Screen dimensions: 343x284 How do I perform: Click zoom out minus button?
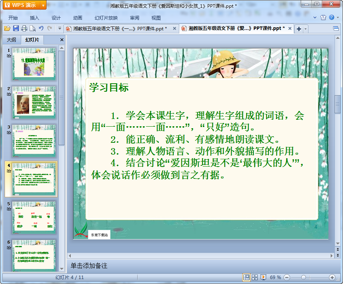tap(287, 277)
